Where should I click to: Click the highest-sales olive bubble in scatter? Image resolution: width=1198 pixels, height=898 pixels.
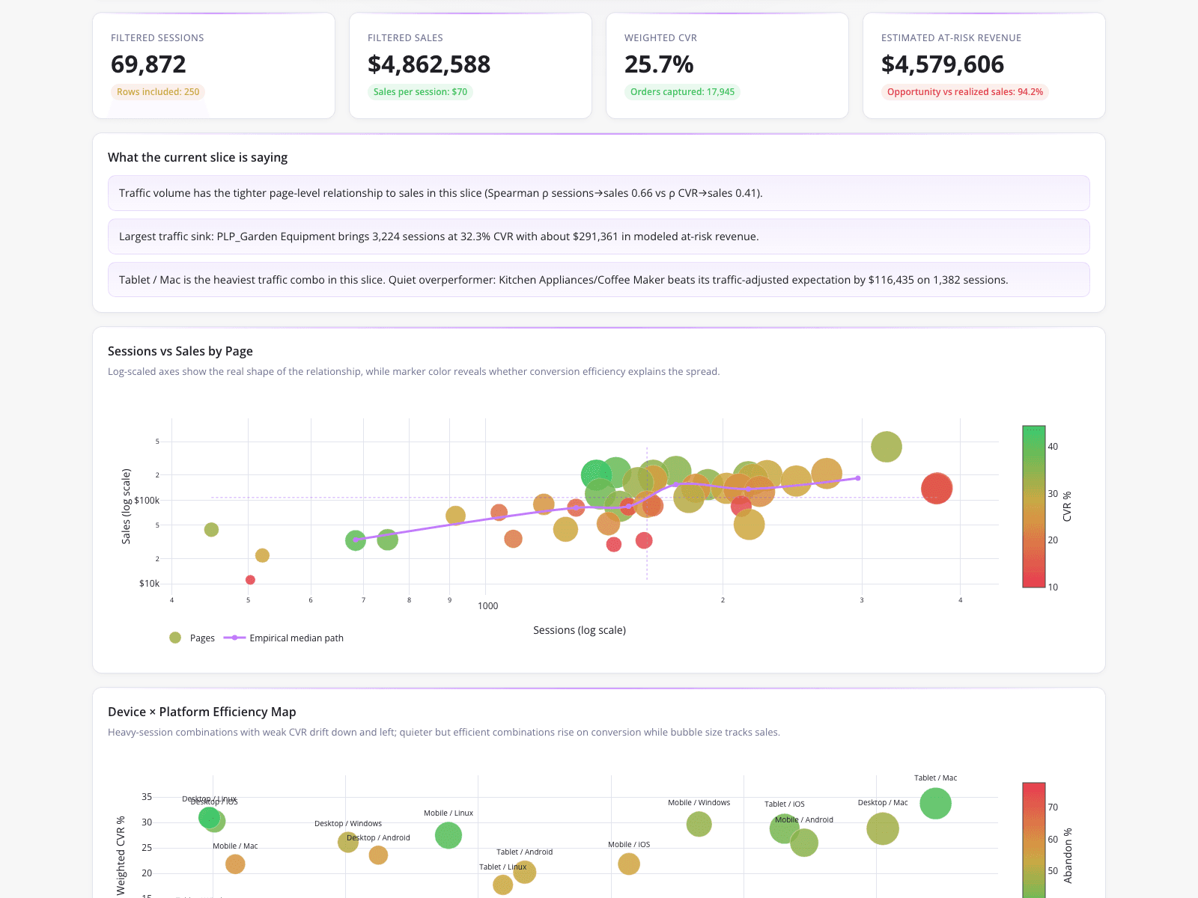pyautogui.click(x=886, y=447)
